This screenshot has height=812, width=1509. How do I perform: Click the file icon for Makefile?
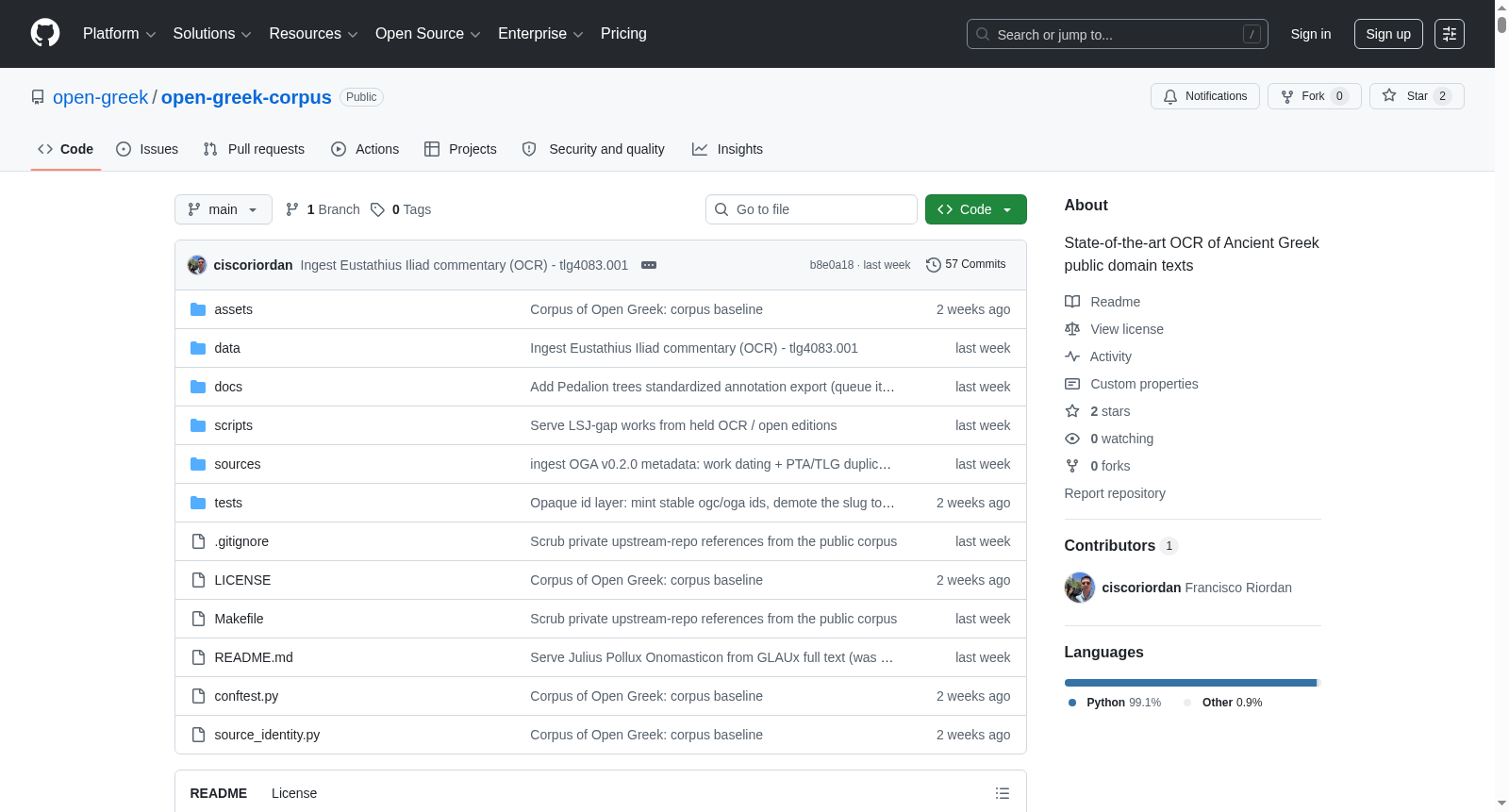click(198, 619)
